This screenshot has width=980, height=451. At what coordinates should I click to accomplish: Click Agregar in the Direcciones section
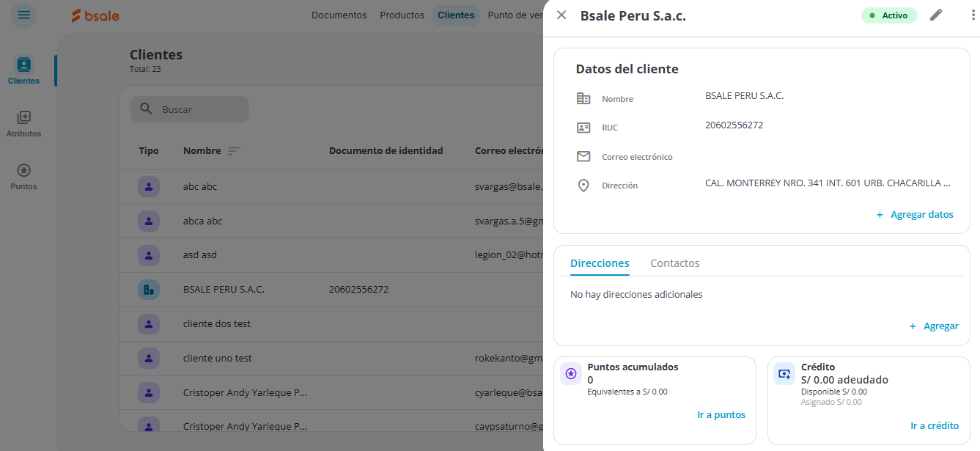(x=934, y=326)
